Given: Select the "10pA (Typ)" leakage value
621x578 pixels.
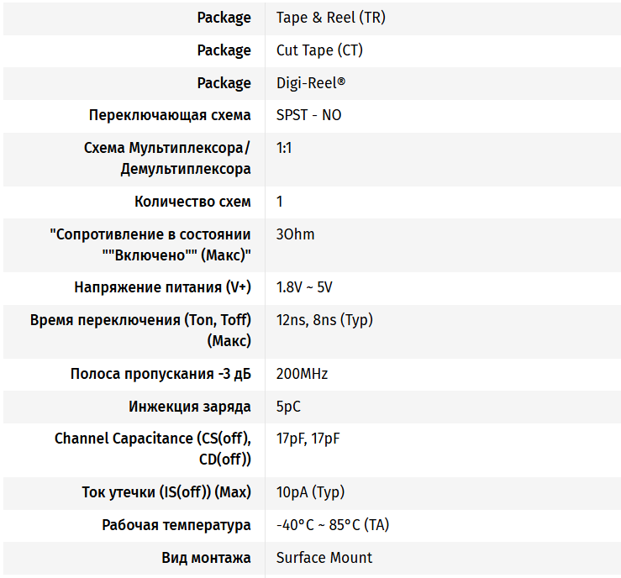Looking at the screenshot, I should [310, 492].
